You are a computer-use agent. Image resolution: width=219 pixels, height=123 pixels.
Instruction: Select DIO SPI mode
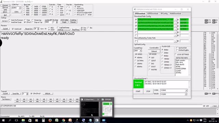tap(150, 64)
